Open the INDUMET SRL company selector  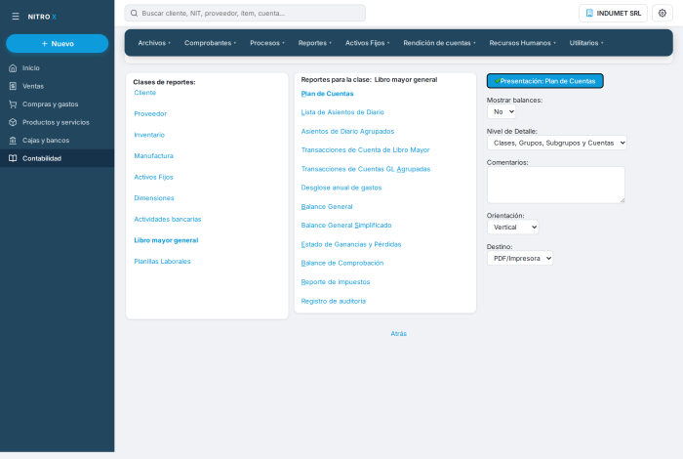click(x=613, y=13)
